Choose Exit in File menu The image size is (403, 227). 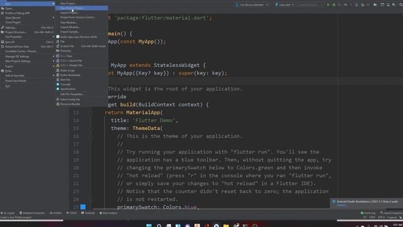click(28, 86)
